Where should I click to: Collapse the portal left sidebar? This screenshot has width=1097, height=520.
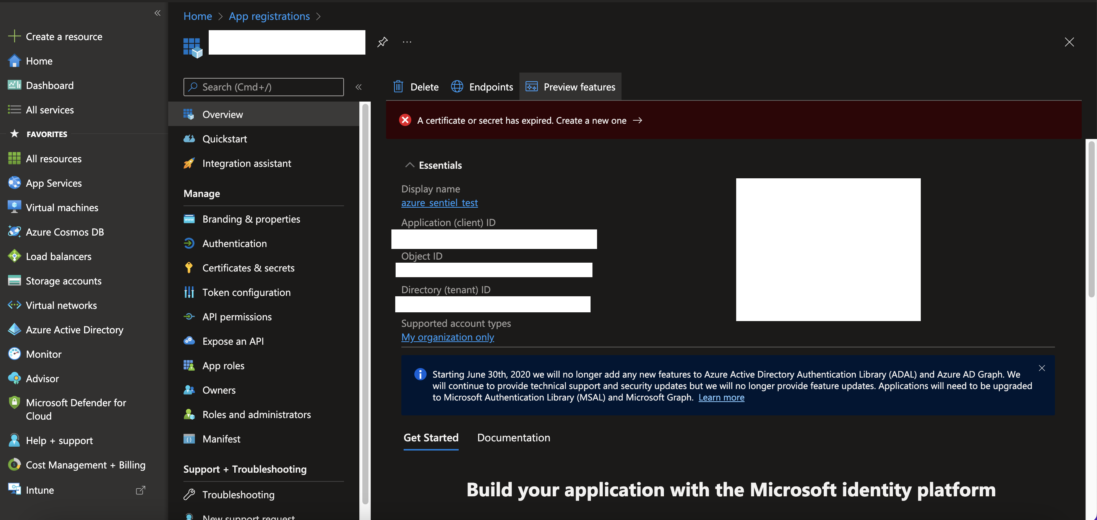click(x=157, y=13)
